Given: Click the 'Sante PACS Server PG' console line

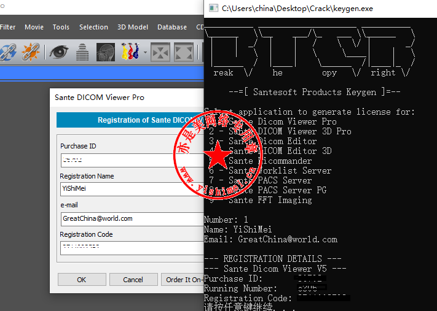Looking at the screenshot, I should 267,190.
